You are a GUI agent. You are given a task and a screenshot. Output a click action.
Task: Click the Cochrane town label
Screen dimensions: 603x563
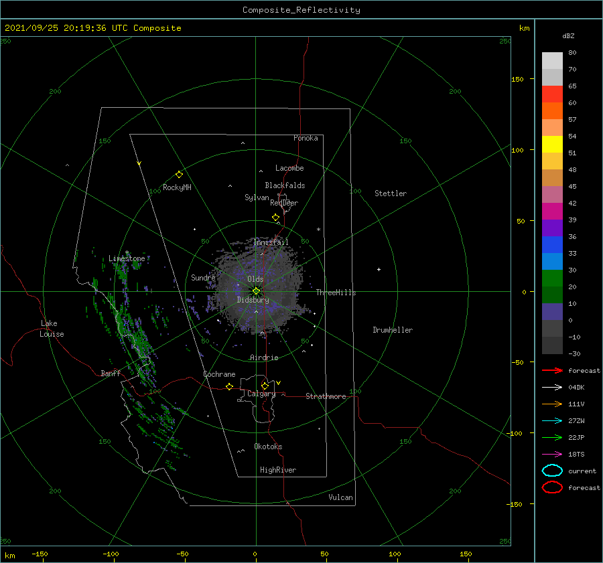coord(219,374)
